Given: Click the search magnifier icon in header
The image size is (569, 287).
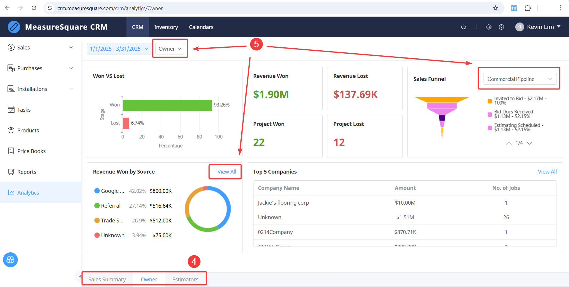Looking at the screenshot, I should point(463,27).
